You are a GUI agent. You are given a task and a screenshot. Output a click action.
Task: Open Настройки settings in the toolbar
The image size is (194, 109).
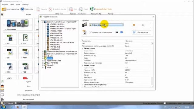coord(27,9)
